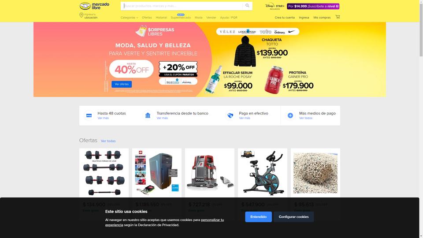This screenshot has width=423, height=238.
Task: Click the credit card cuotas icon
Action: (x=89, y=115)
